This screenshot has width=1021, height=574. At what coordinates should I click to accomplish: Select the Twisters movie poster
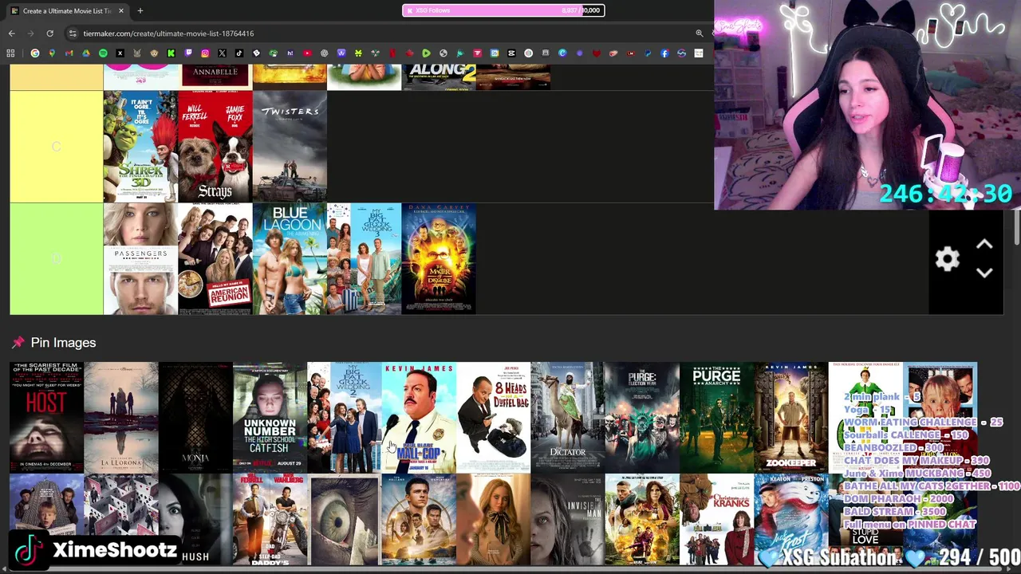[x=290, y=147]
